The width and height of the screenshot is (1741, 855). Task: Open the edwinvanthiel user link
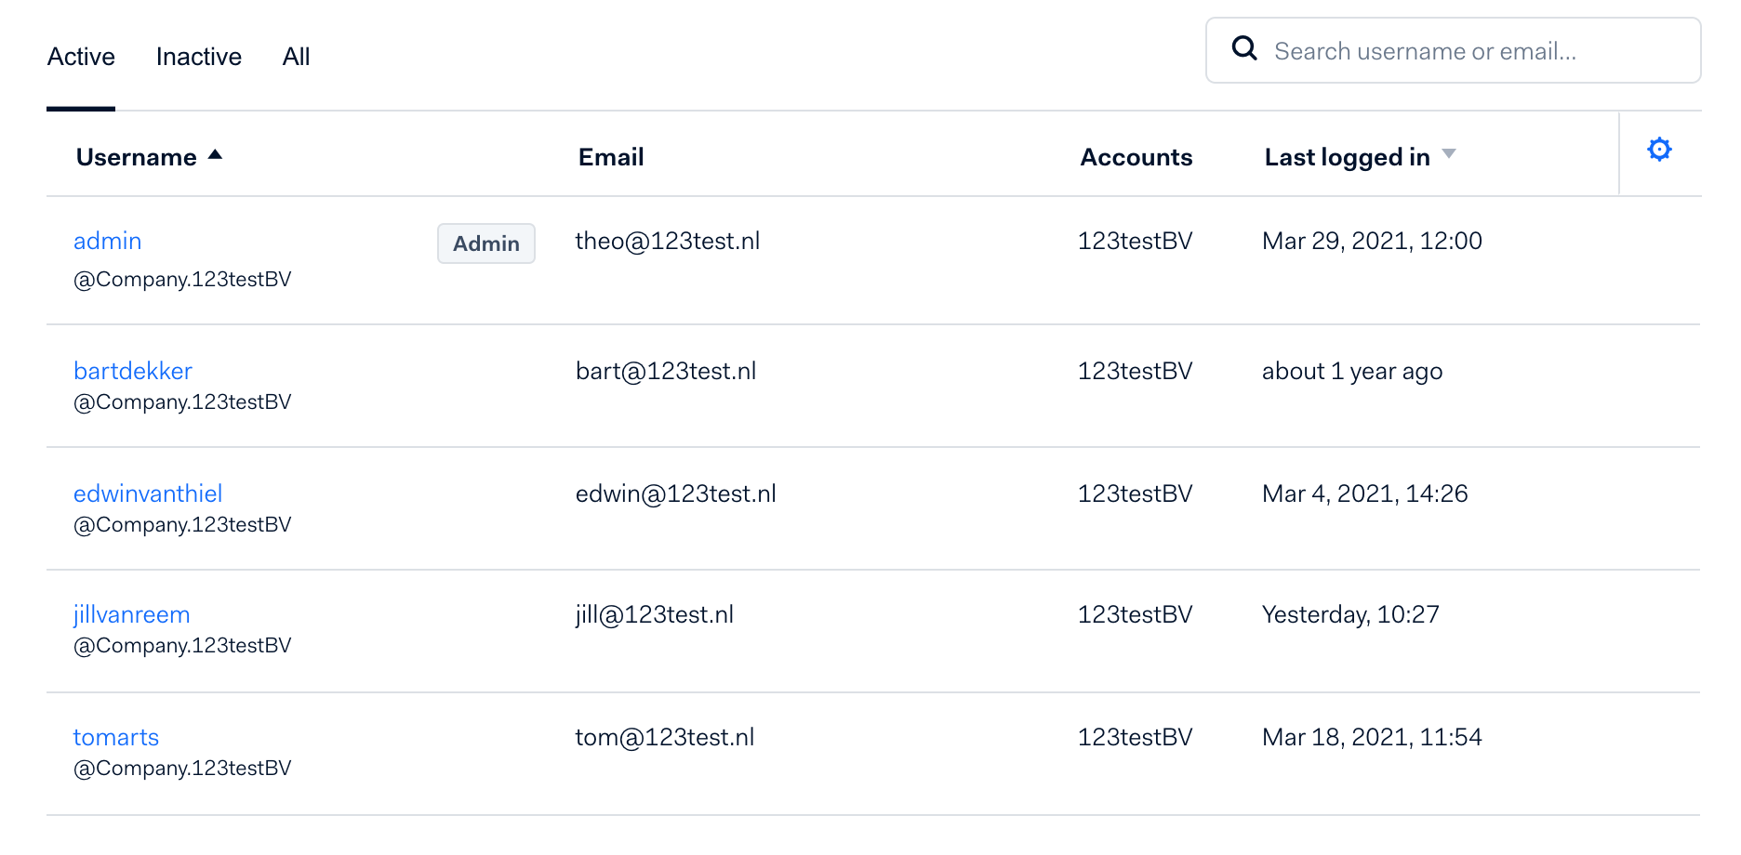pos(148,493)
